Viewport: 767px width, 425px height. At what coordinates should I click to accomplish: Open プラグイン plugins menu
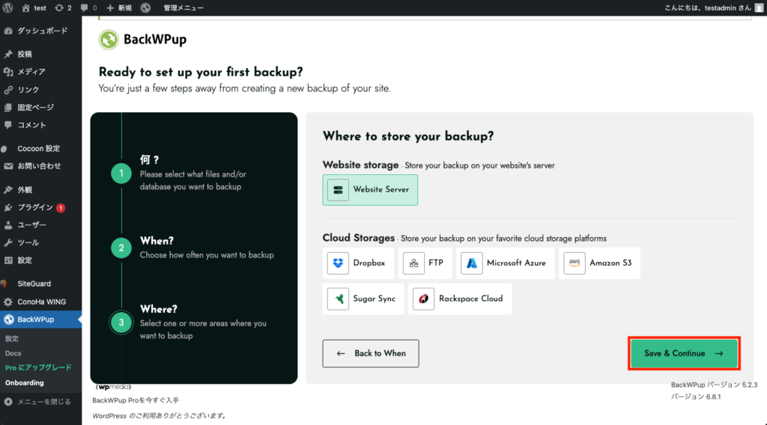[x=41, y=207]
